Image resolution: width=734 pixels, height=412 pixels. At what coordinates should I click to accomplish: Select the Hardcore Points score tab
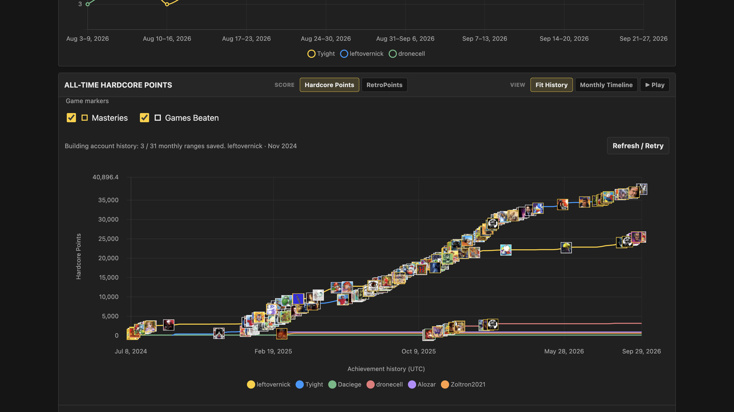329,85
